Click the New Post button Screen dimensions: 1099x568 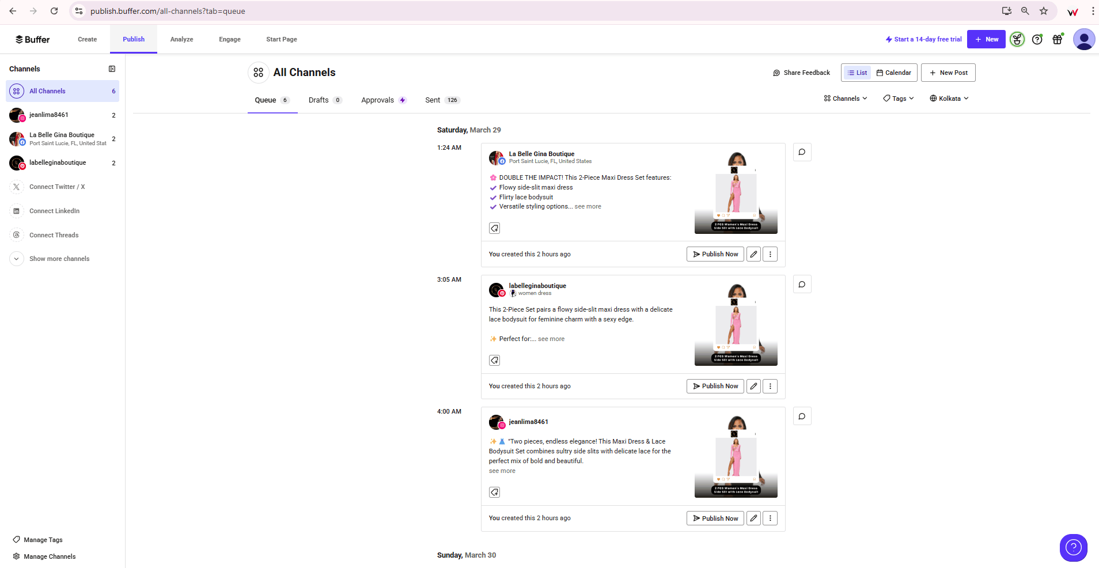point(948,73)
